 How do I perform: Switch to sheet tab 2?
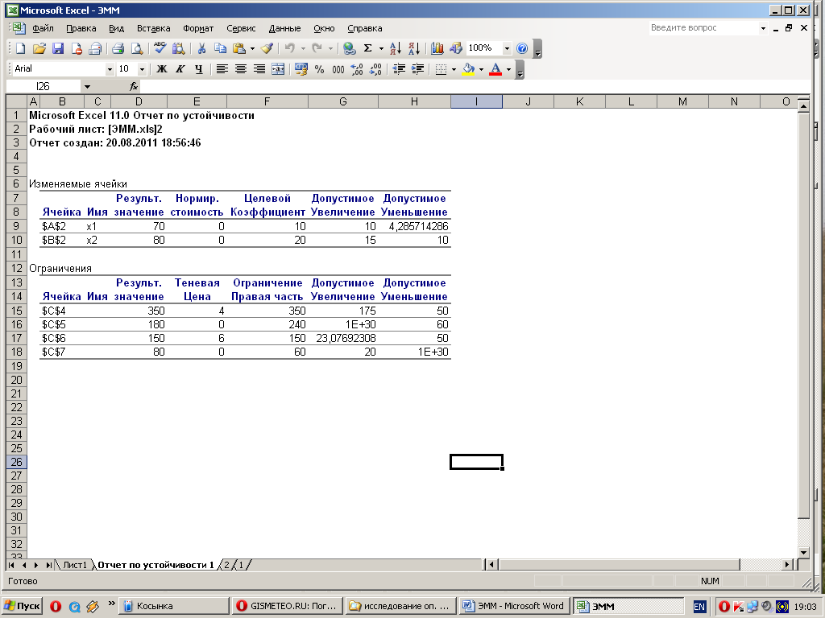226,565
